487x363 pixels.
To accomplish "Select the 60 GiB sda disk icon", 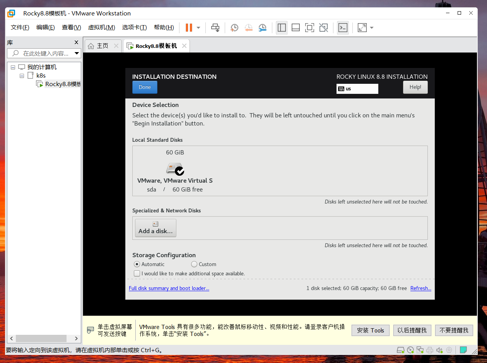I will click(x=175, y=168).
